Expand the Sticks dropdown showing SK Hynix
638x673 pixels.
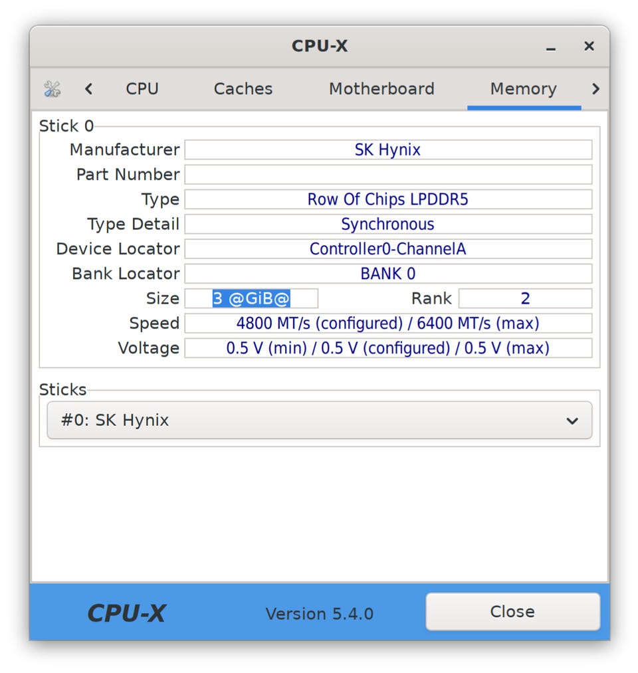pyautogui.click(x=320, y=420)
